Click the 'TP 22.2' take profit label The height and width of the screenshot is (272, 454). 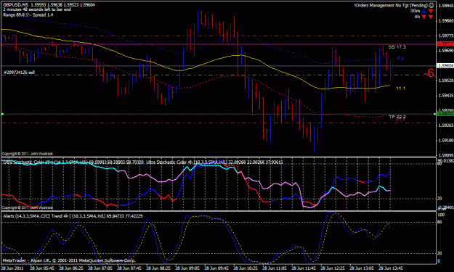click(x=397, y=117)
